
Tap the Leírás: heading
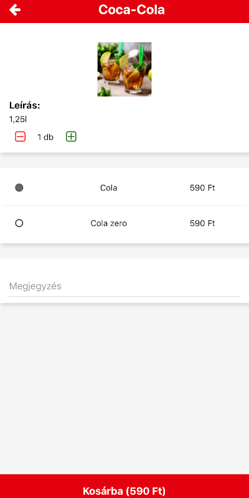(25, 105)
